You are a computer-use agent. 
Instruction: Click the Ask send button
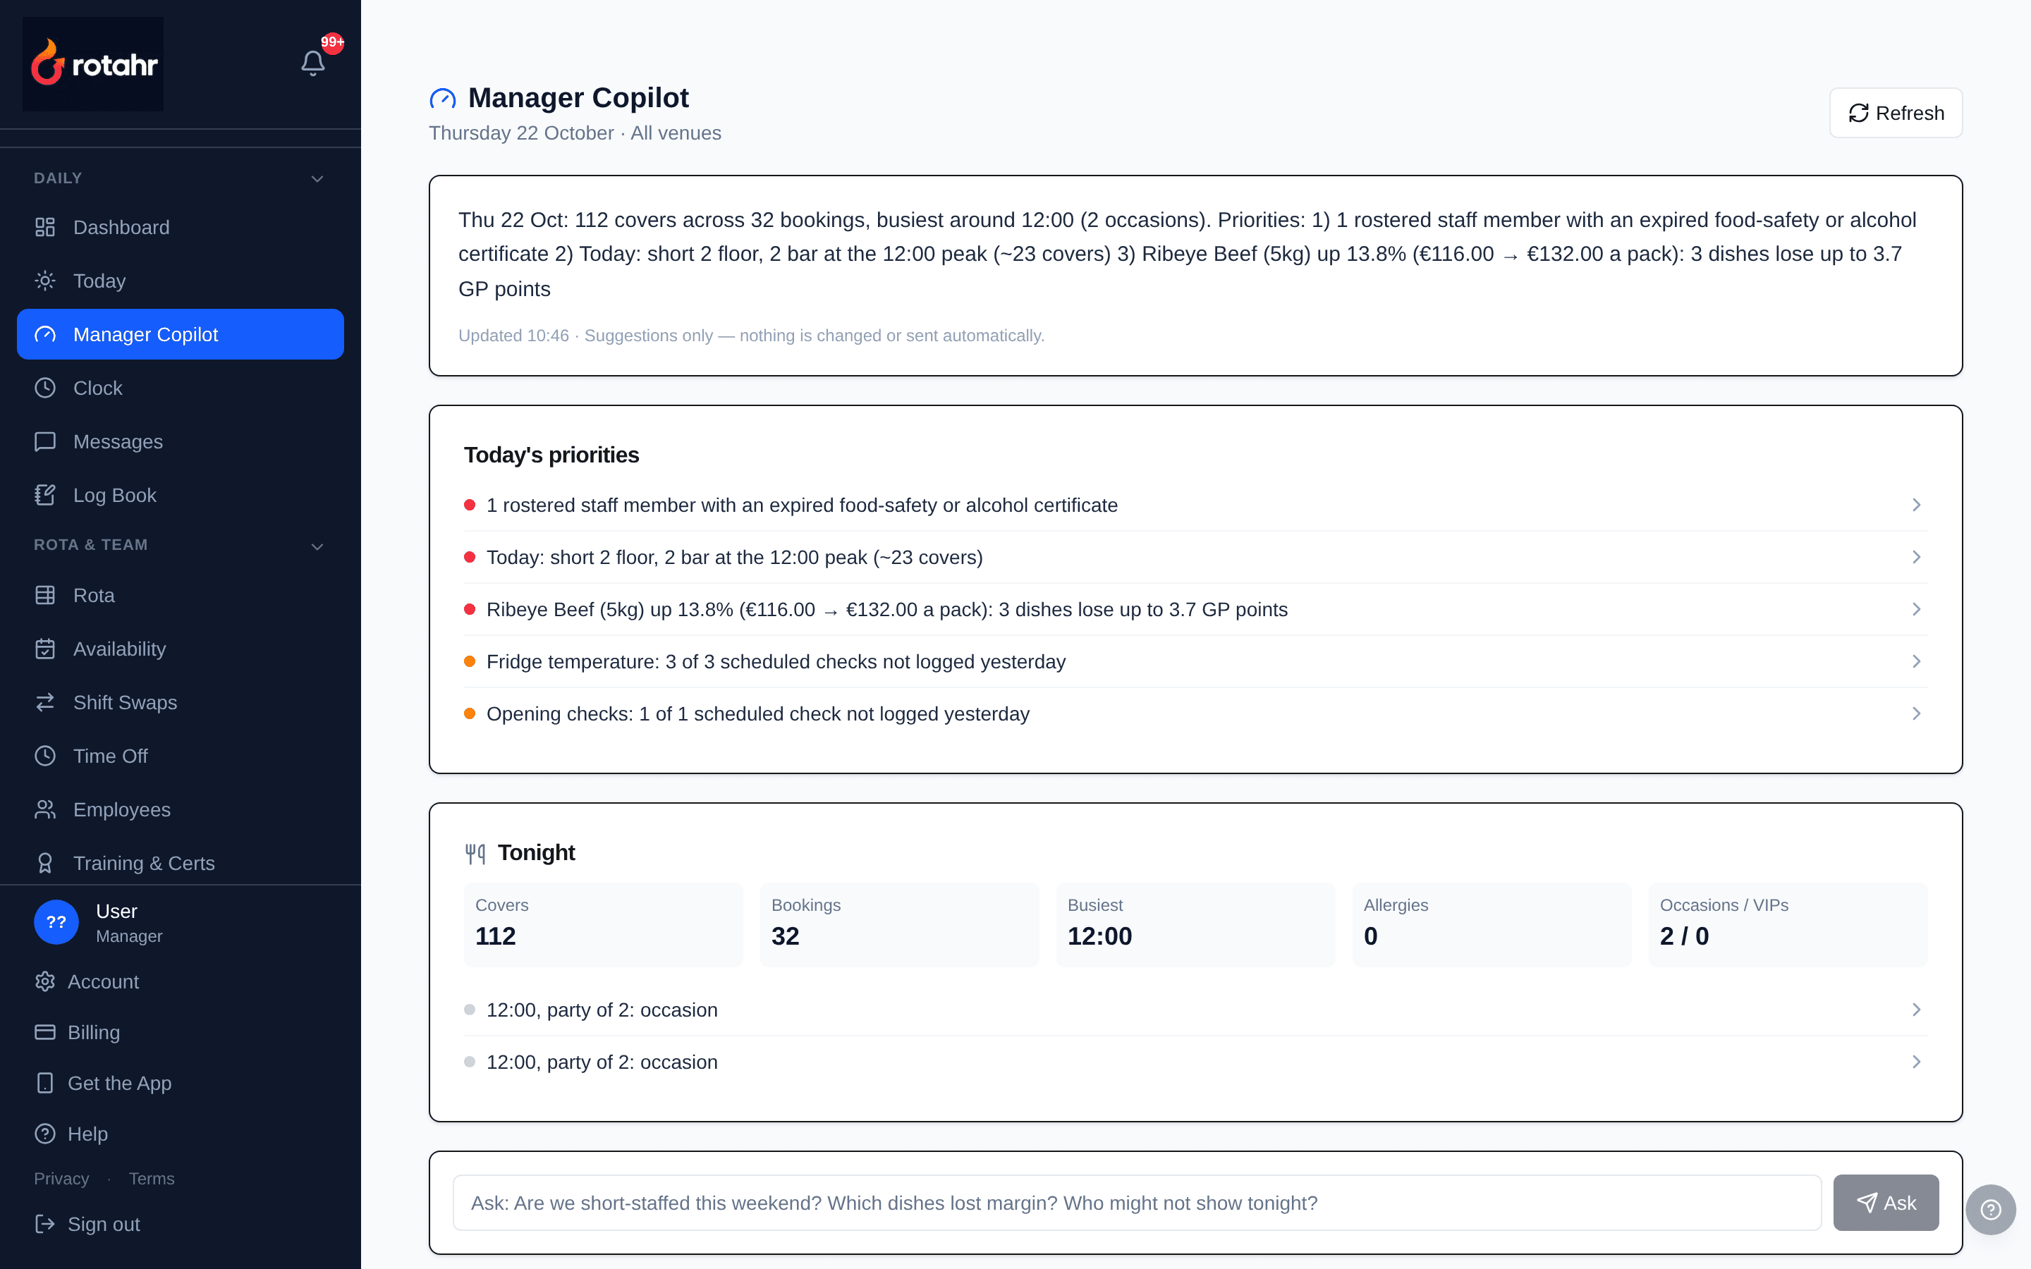click(1886, 1203)
